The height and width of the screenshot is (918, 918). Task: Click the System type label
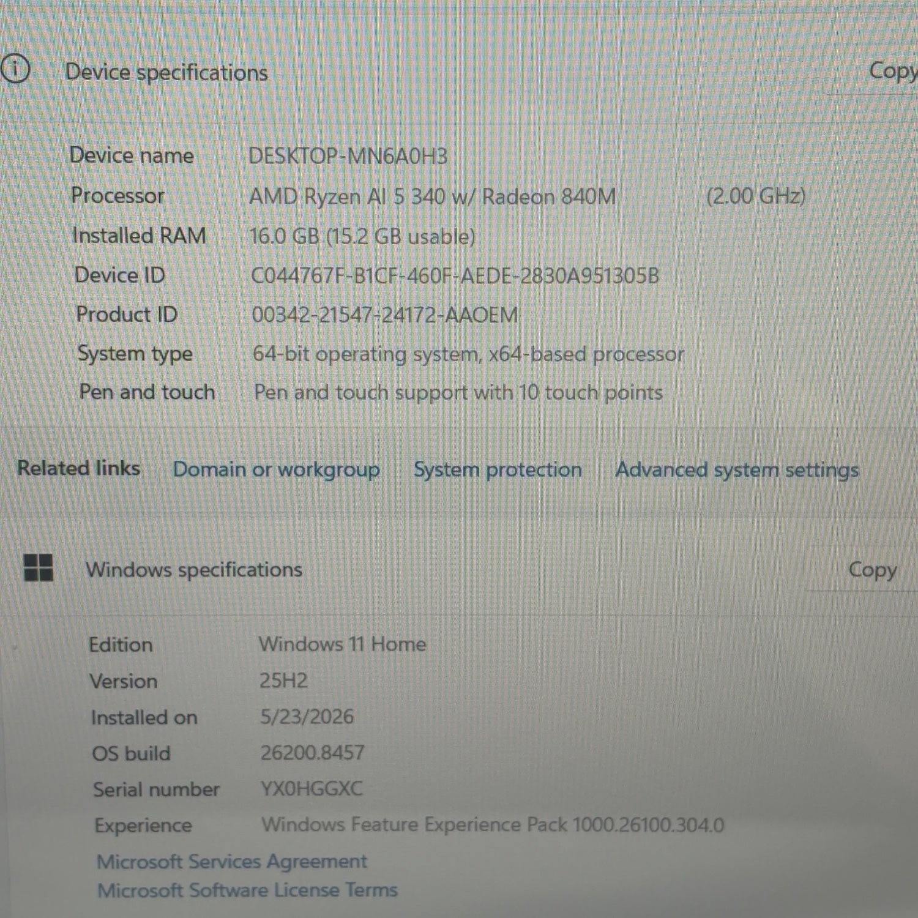135,354
